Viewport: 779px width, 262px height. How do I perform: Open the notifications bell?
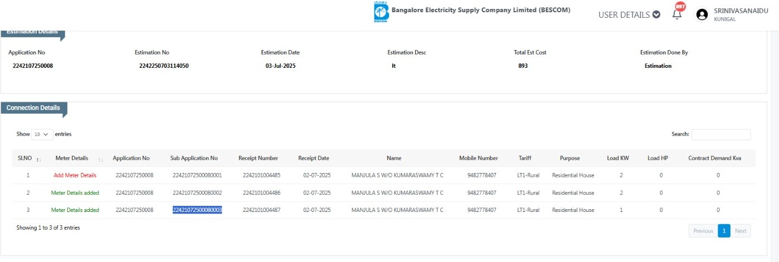[x=677, y=15]
